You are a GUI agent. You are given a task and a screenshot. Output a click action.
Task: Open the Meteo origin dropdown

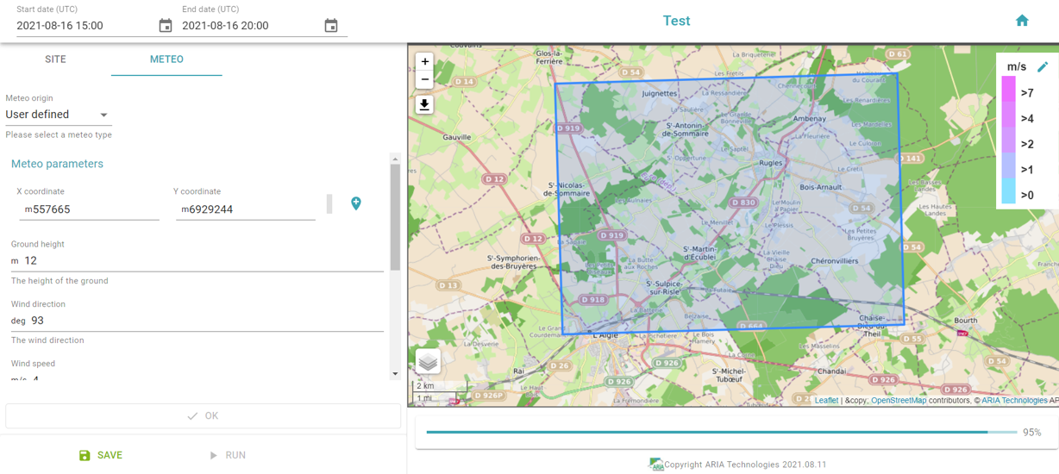pyautogui.click(x=58, y=115)
